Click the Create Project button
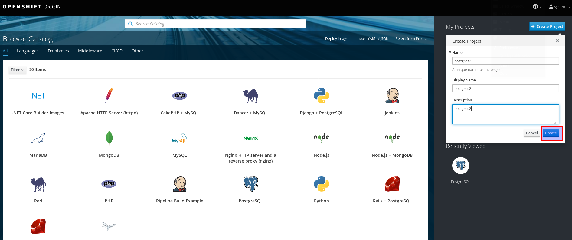 pos(547,27)
